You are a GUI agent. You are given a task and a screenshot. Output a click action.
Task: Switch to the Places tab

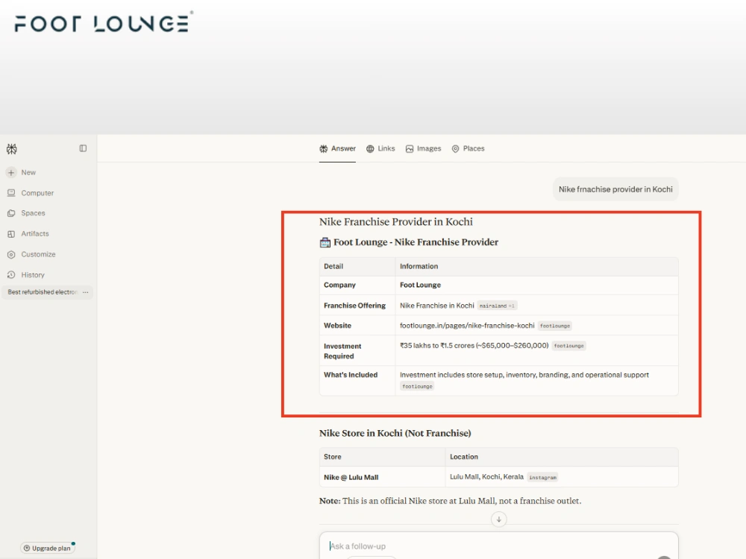pos(468,148)
